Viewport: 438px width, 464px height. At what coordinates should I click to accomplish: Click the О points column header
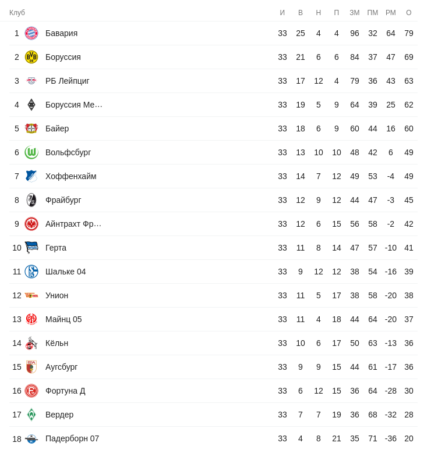point(409,13)
